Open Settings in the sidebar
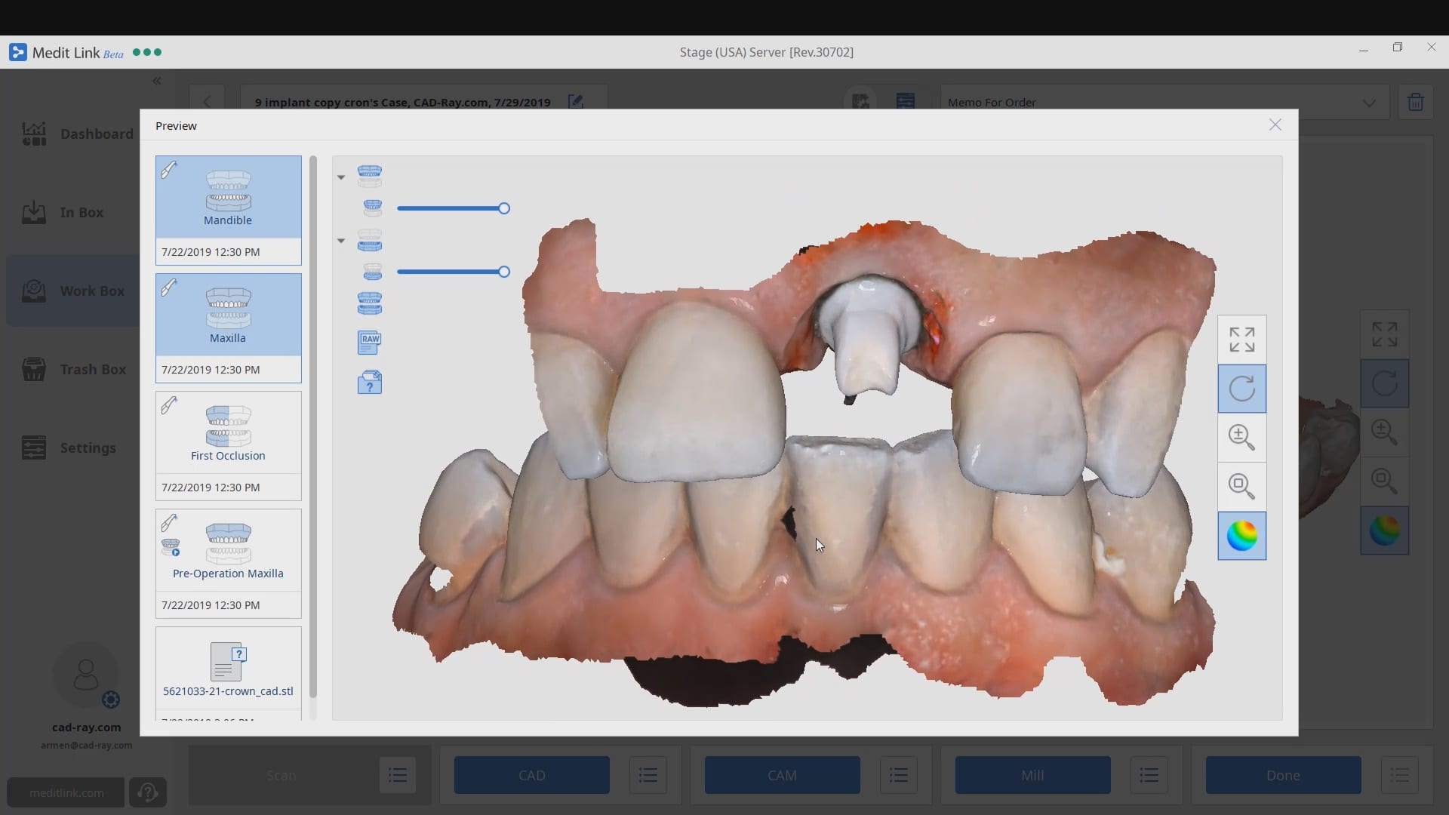 click(x=69, y=447)
